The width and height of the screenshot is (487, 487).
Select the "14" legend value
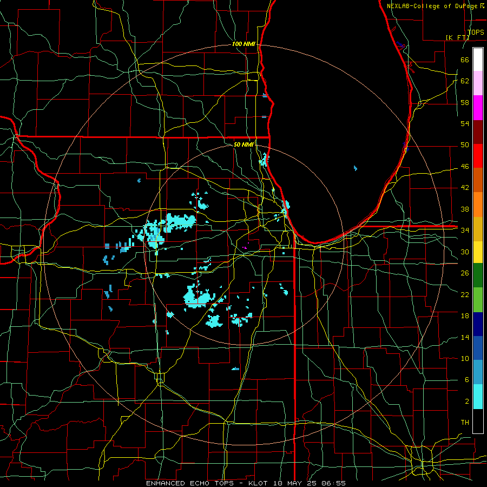[465, 337]
